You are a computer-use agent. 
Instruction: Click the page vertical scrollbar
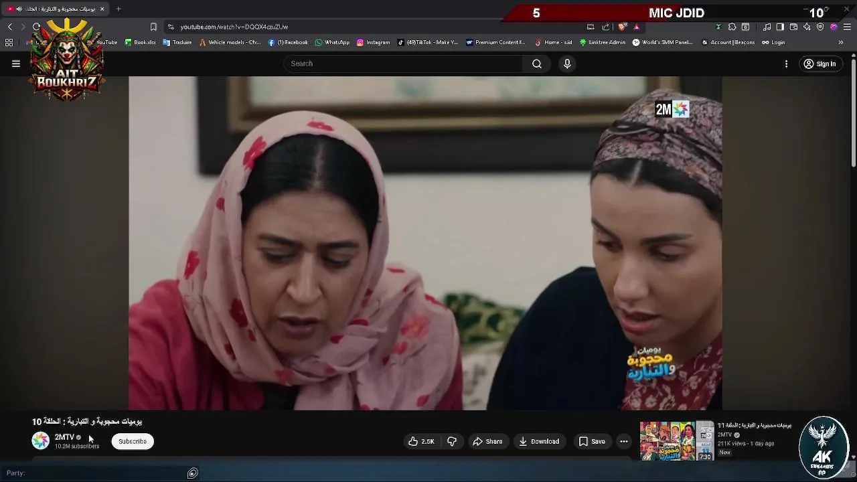click(853, 114)
